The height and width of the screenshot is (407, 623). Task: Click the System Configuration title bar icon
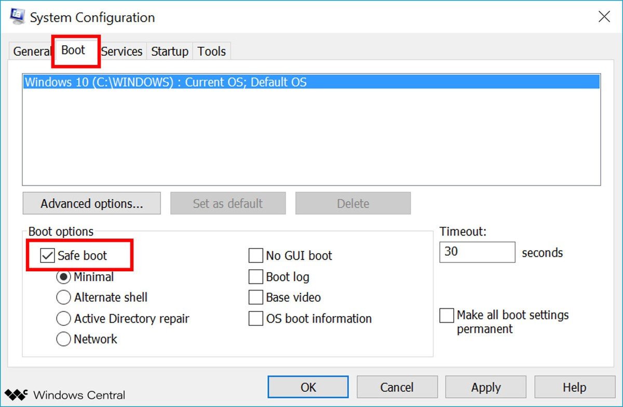[x=17, y=17]
